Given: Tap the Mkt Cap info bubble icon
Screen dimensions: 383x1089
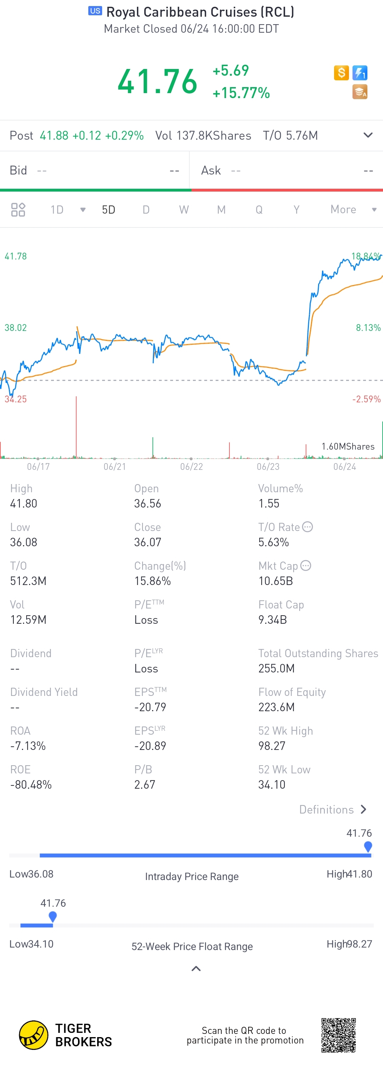Looking at the screenshot, I should pos(306,565).
